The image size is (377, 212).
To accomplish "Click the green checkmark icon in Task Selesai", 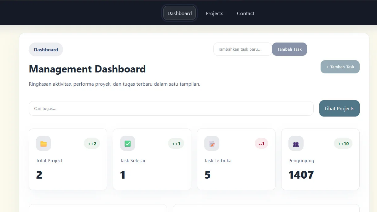I will pyautogui.click(x=128, y=144).
